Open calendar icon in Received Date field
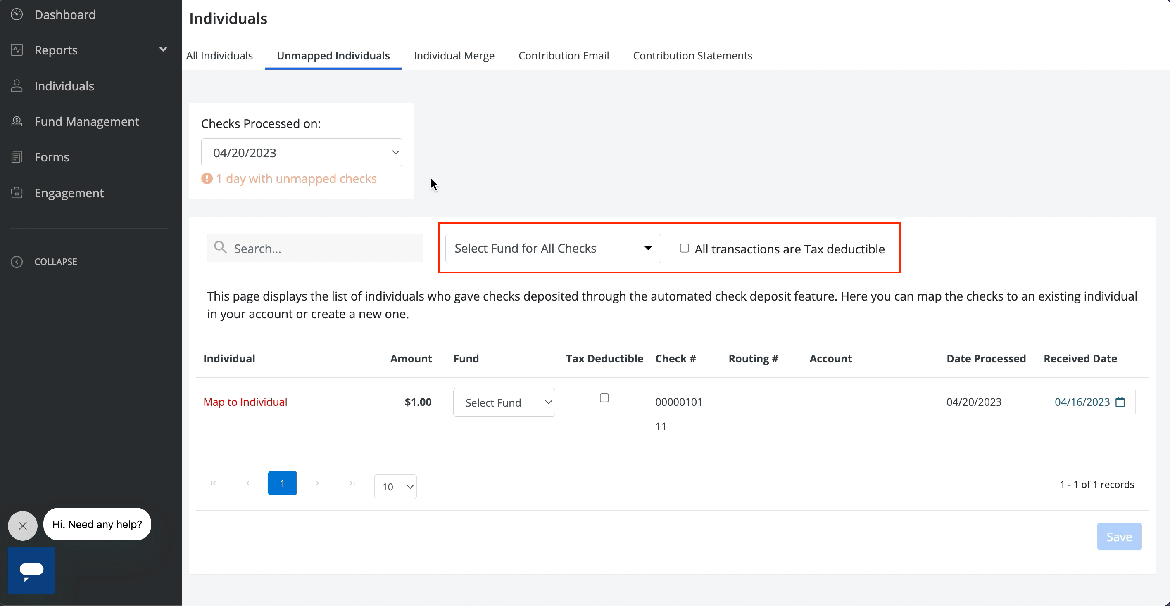This screenshot has width=1170, height=606. coord(1120,402)
